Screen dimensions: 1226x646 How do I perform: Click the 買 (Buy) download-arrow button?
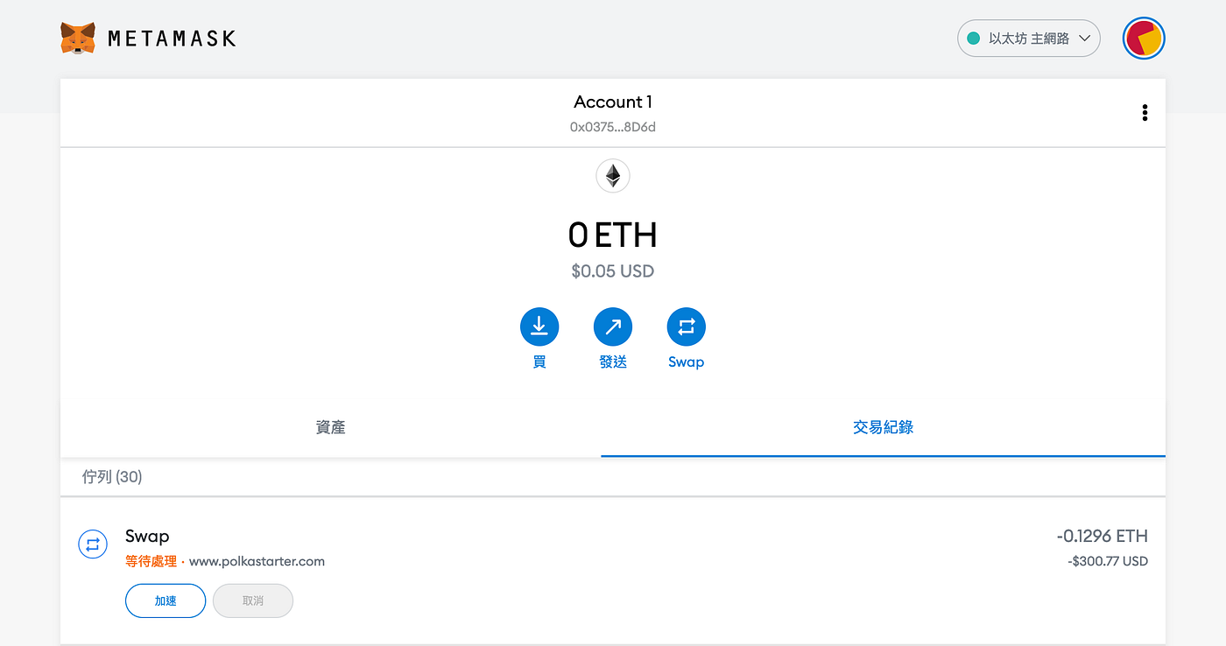pyautogui.click(x=539, y=327)
